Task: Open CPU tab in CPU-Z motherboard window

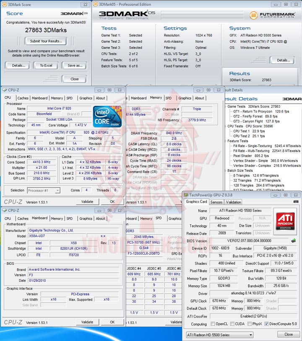Action: pyautogui.click(x=8, y=219)
